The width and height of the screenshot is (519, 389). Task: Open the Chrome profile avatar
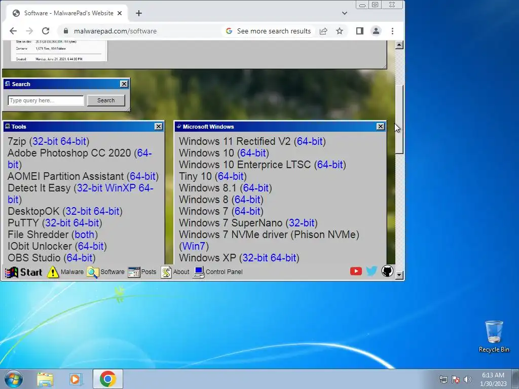(376, 31)
